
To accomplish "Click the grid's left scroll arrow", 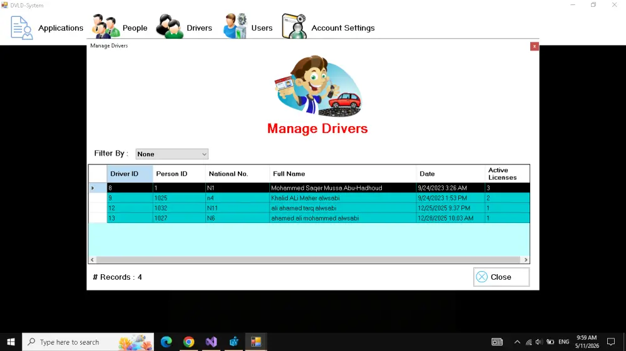I will (92, 260).
